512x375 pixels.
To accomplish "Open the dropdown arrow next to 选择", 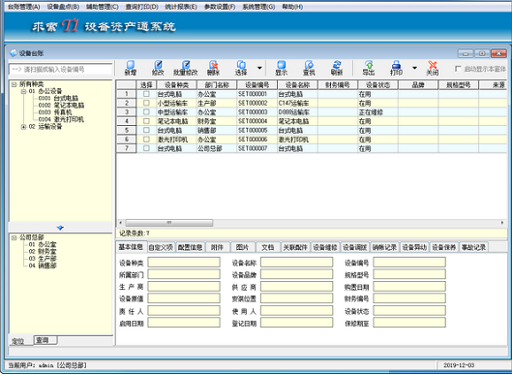I will (259, 68).
